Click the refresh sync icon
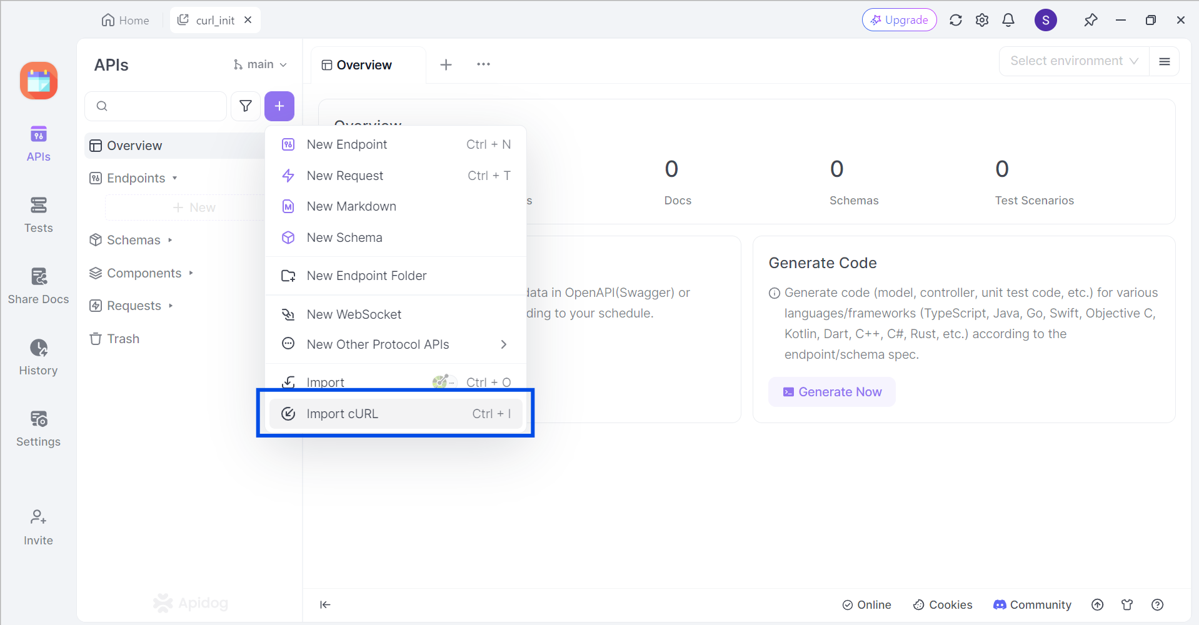This screenshot has height=625, width=1199. coord(955,20)
